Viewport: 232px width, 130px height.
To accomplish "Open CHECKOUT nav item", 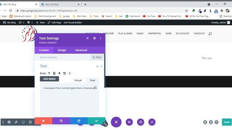I will coord(199,34).
